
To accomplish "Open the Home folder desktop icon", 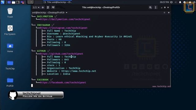I will pos(10,48).
